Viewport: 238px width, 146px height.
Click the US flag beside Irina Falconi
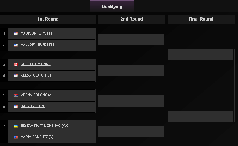click(x=15, y=107)
